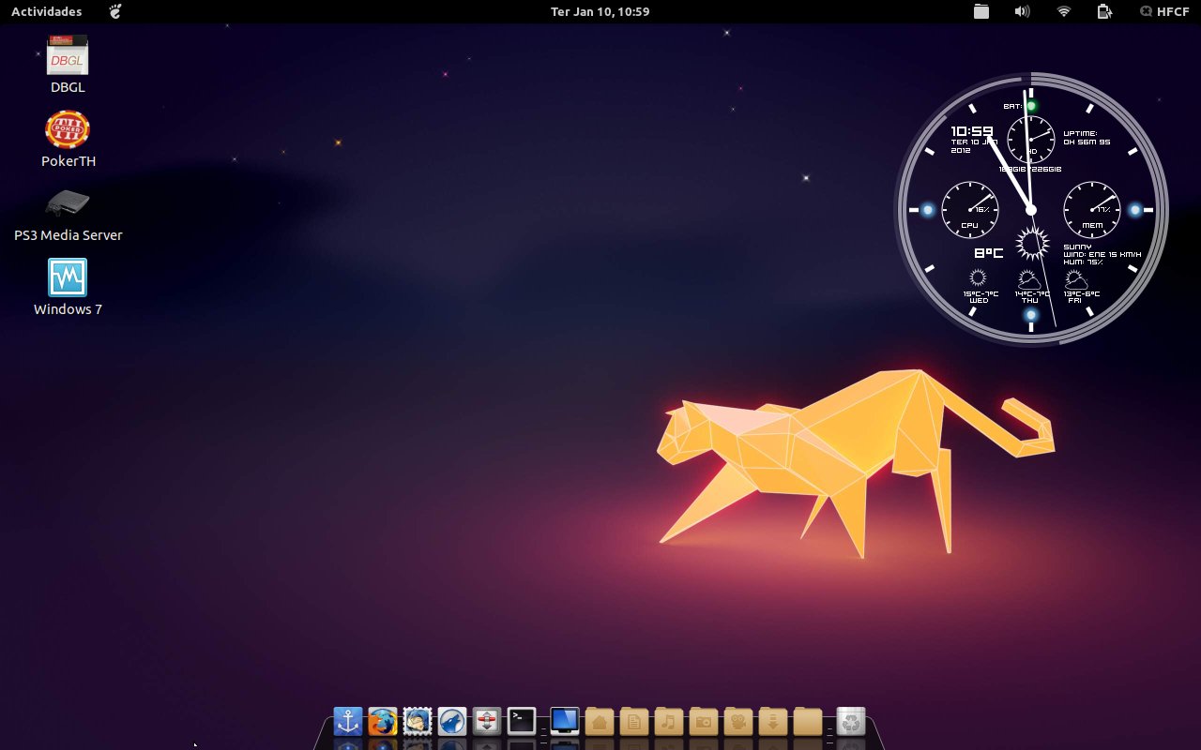Click the GNOME foot icon in top bar

pos(115,11)
